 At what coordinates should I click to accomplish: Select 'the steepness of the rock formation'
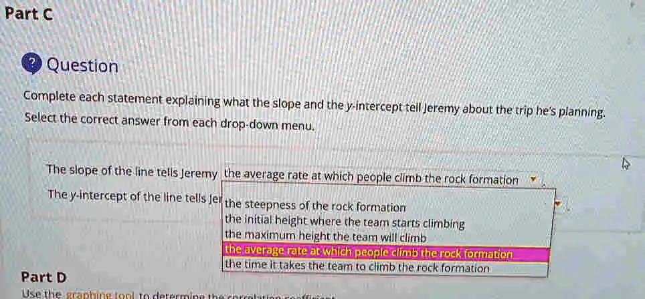point(315,206)
